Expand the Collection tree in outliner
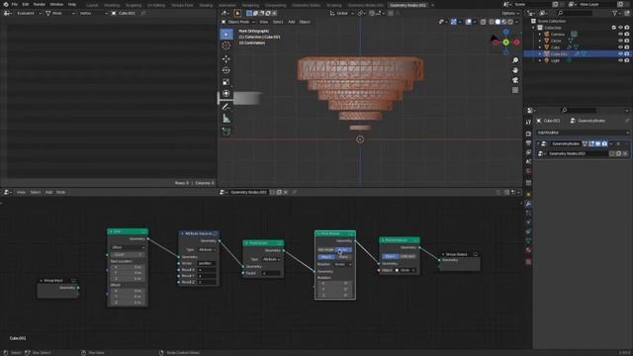This screenshot has width=633, height=356. [x=534, y=28]
